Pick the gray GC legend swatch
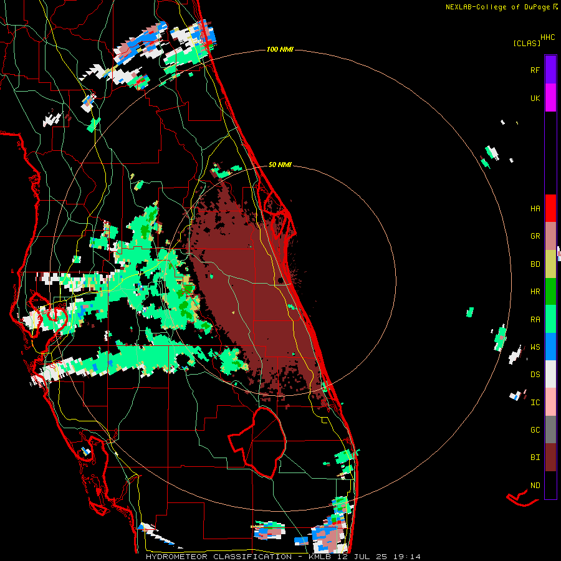 tap(550, 429)
